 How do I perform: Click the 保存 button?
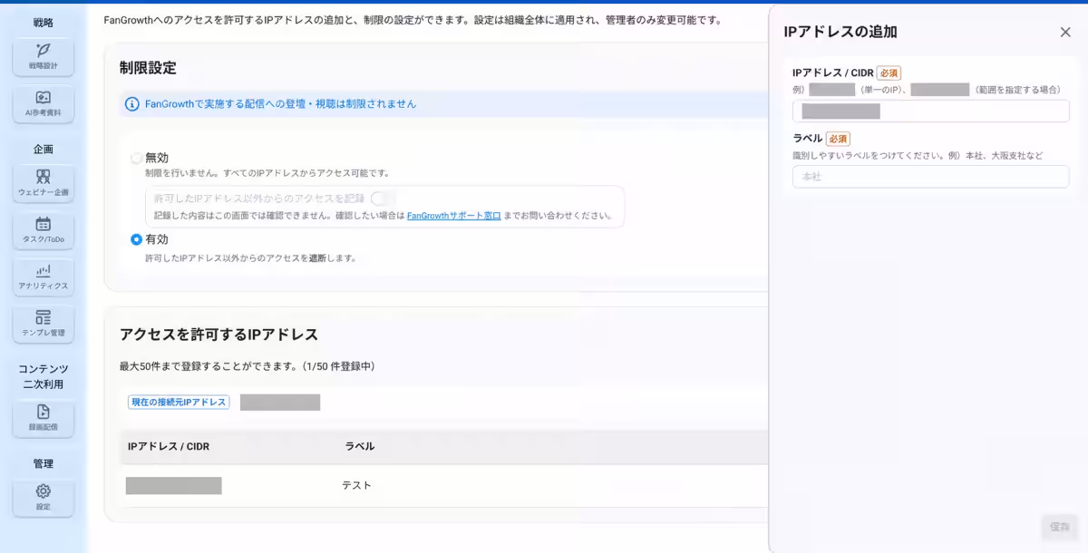[x=1059, y=526]
